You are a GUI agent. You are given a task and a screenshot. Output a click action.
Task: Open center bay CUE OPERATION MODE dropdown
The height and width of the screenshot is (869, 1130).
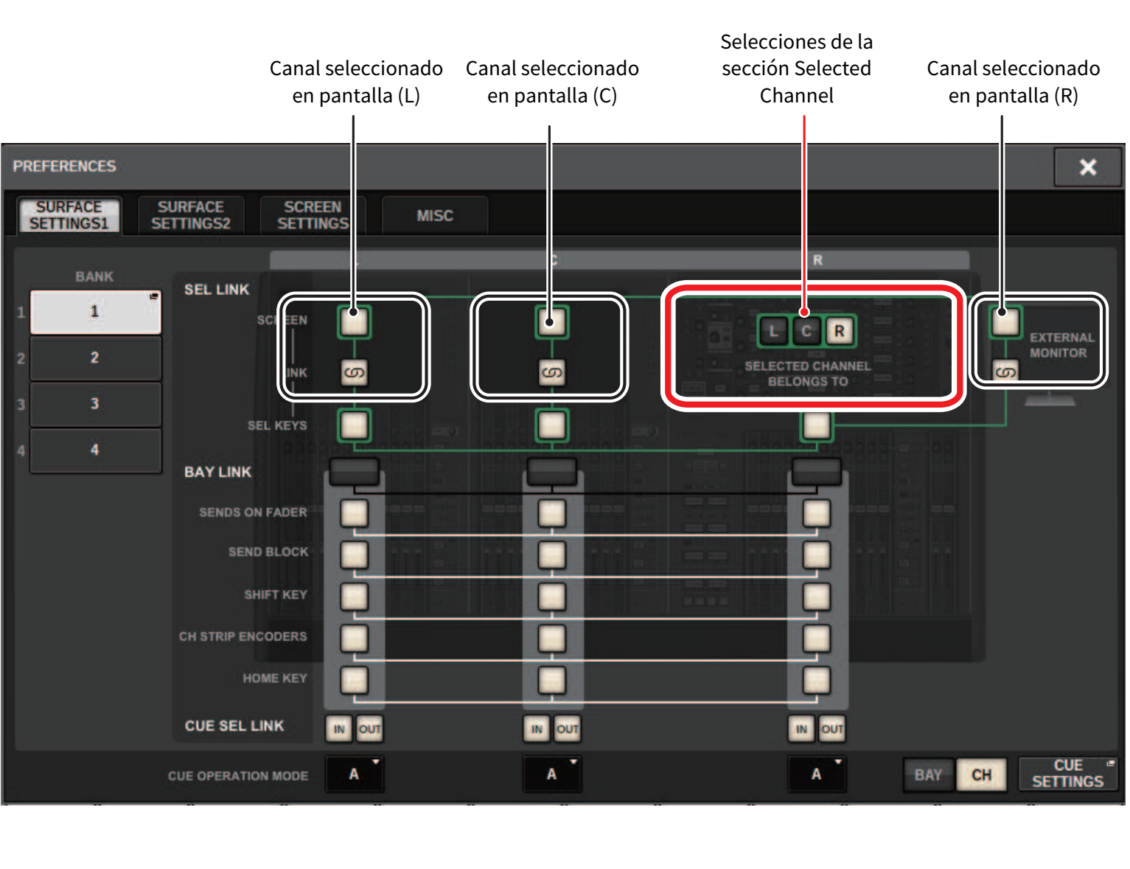(551, 774)
